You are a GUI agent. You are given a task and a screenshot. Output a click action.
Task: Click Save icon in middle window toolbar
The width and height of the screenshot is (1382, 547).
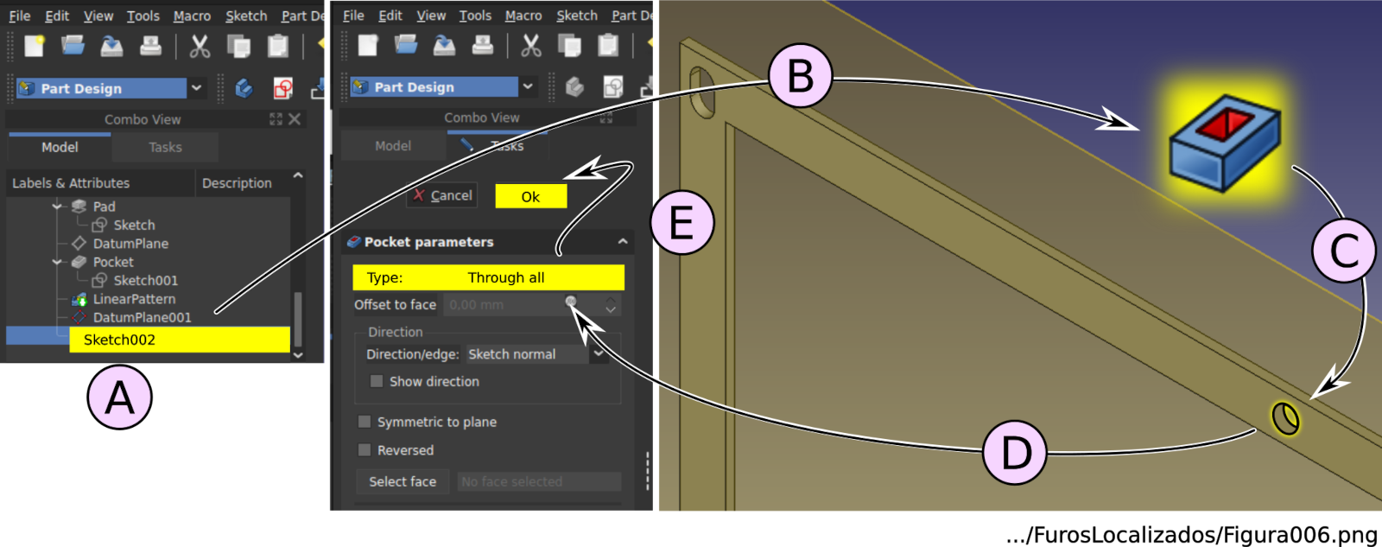[x=444, y=45]
